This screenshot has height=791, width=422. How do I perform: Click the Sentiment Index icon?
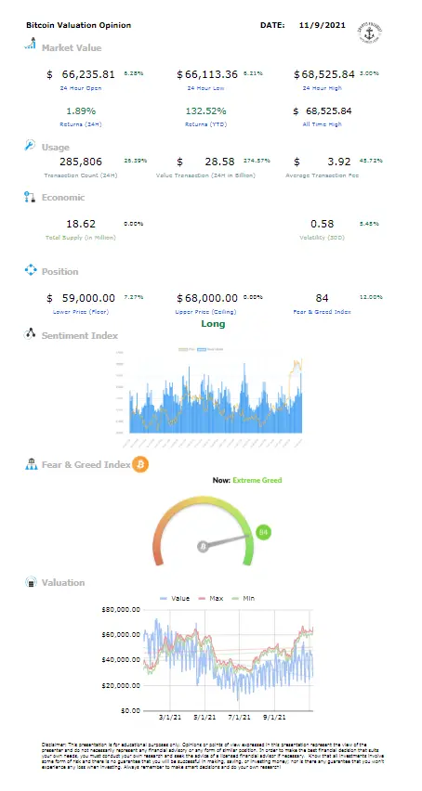[x=30, y=334]
